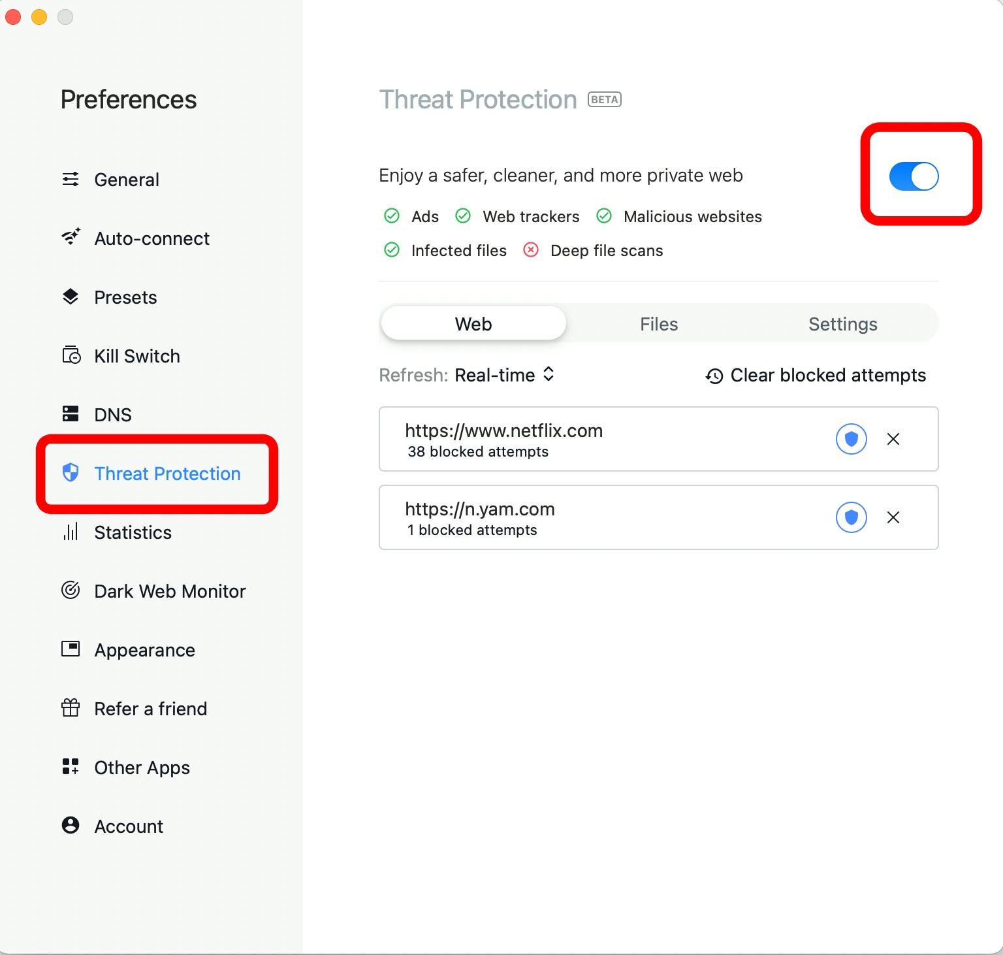Click the Other Apps grid icon
1003x955 pixels.
click(71, 767)
